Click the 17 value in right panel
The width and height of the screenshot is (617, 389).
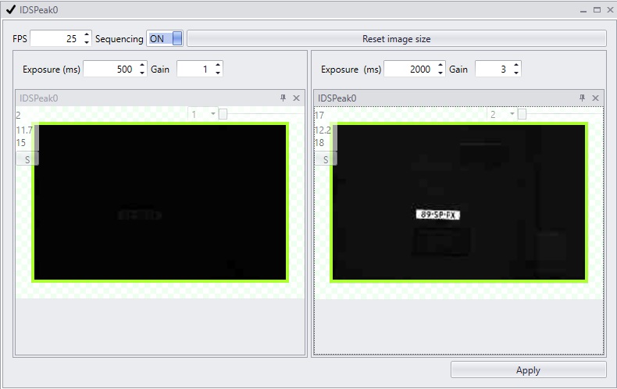(319, 116)
